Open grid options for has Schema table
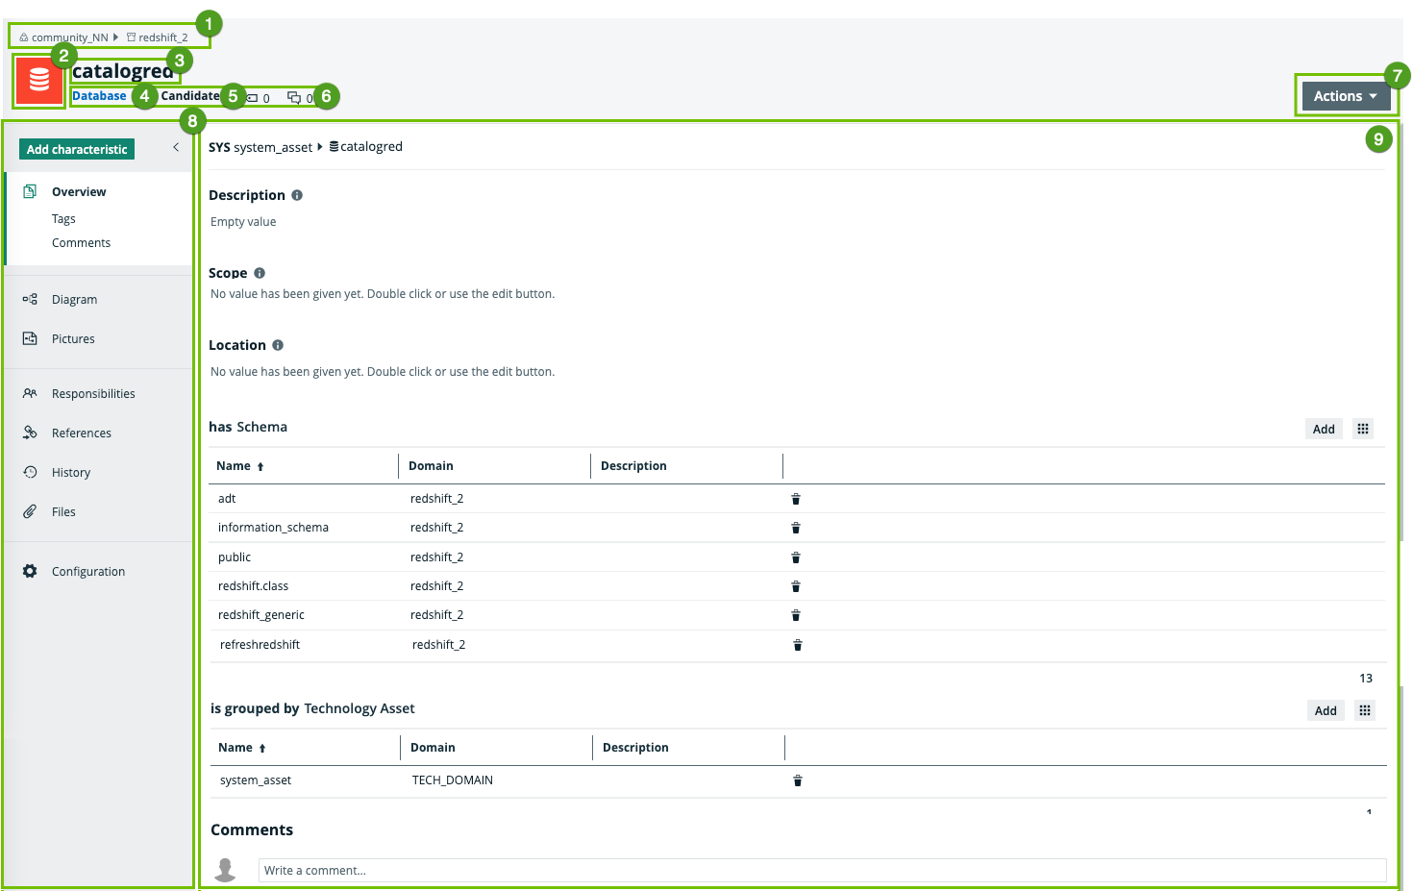Viewport: 1413px width, 891px height. click(x=1362, y=429)
